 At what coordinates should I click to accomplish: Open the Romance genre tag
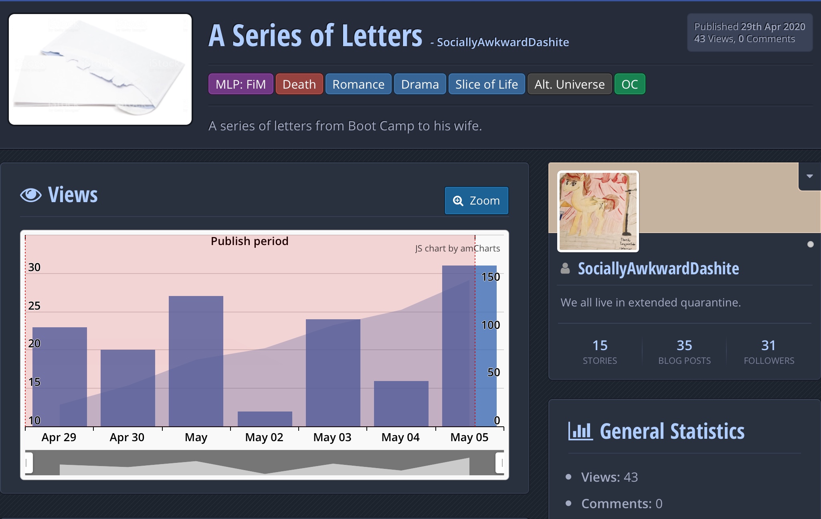pyautogui.click(x=358, y=84)
